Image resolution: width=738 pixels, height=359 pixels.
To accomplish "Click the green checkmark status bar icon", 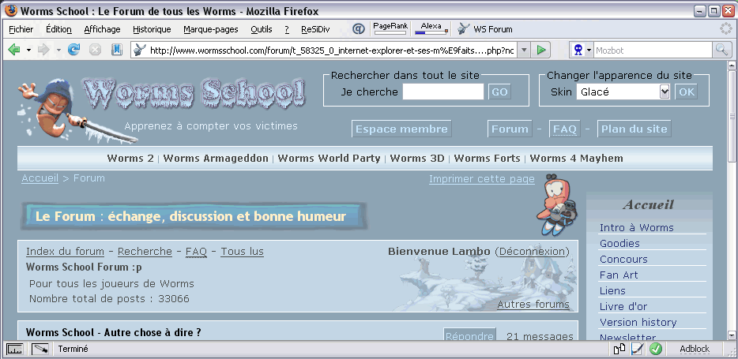I will [x=656, y=349].
